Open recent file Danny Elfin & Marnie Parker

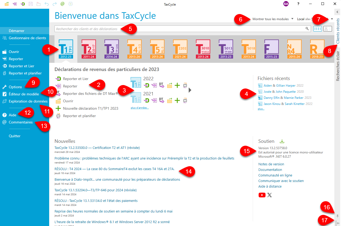(x=285, y=98)
